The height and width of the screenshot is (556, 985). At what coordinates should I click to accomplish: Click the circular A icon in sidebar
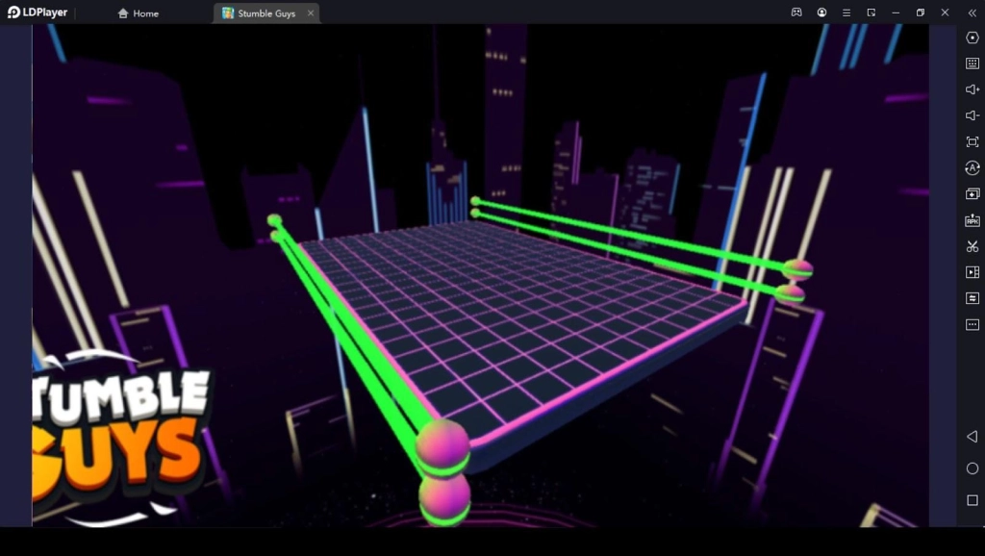point(972,167)
